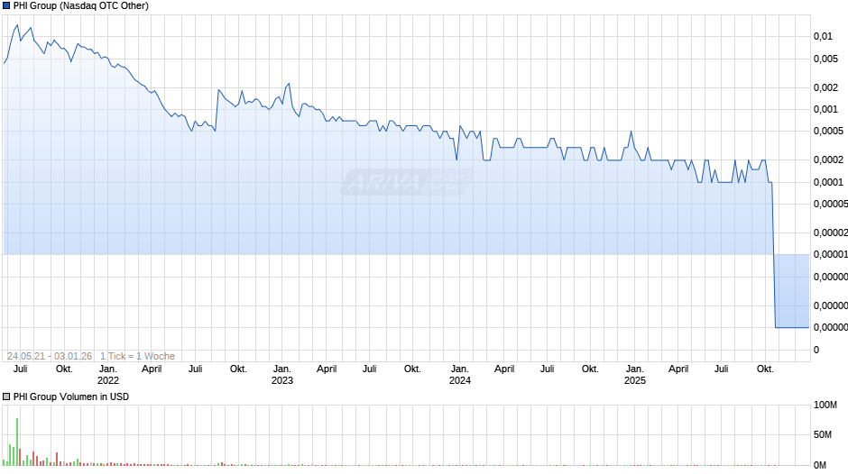Click the tallest green volume bar
848x474 pixels.
click(17, 442)
